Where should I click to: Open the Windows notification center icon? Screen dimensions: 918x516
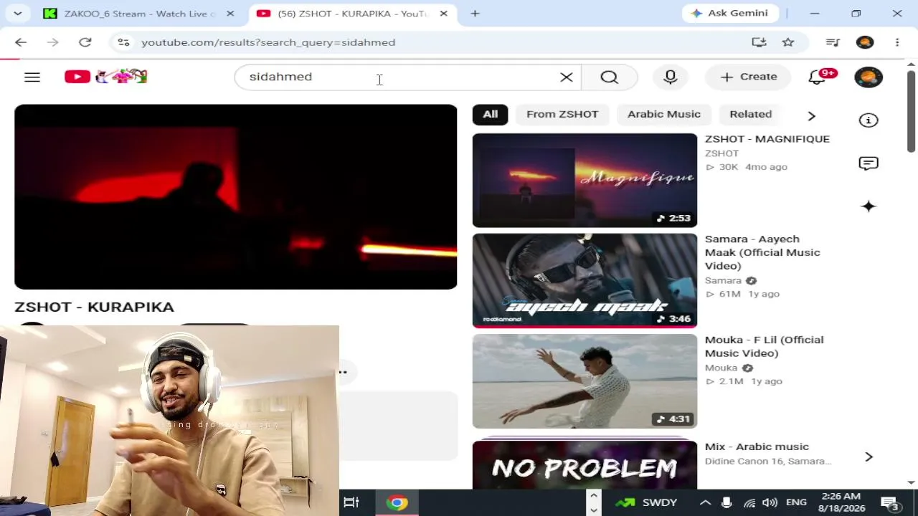(890, 502)
